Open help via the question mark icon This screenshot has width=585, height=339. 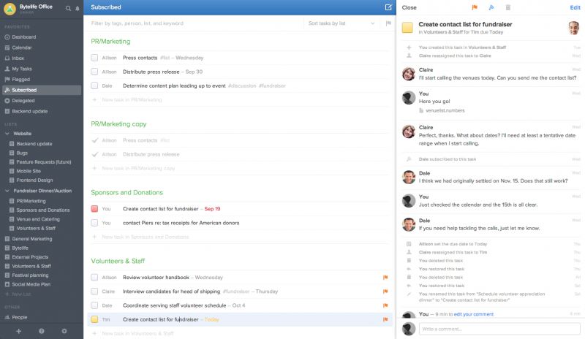pyautogui.click(x=42, y=331)
